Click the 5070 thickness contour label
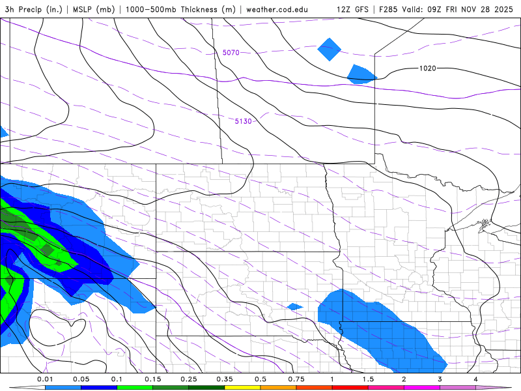521x391 pixels. point(231,53)
